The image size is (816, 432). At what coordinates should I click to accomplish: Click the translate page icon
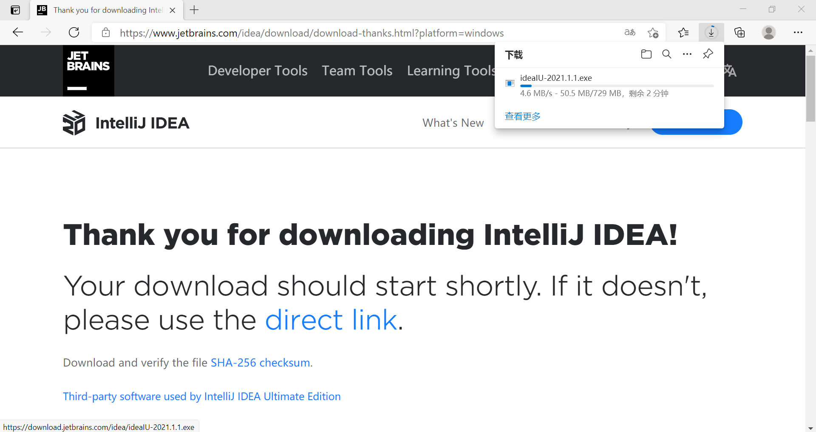click(630, 32)
